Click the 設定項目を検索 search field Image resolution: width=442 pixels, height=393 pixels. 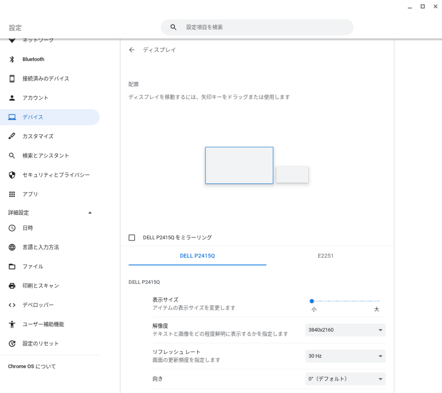257,27
